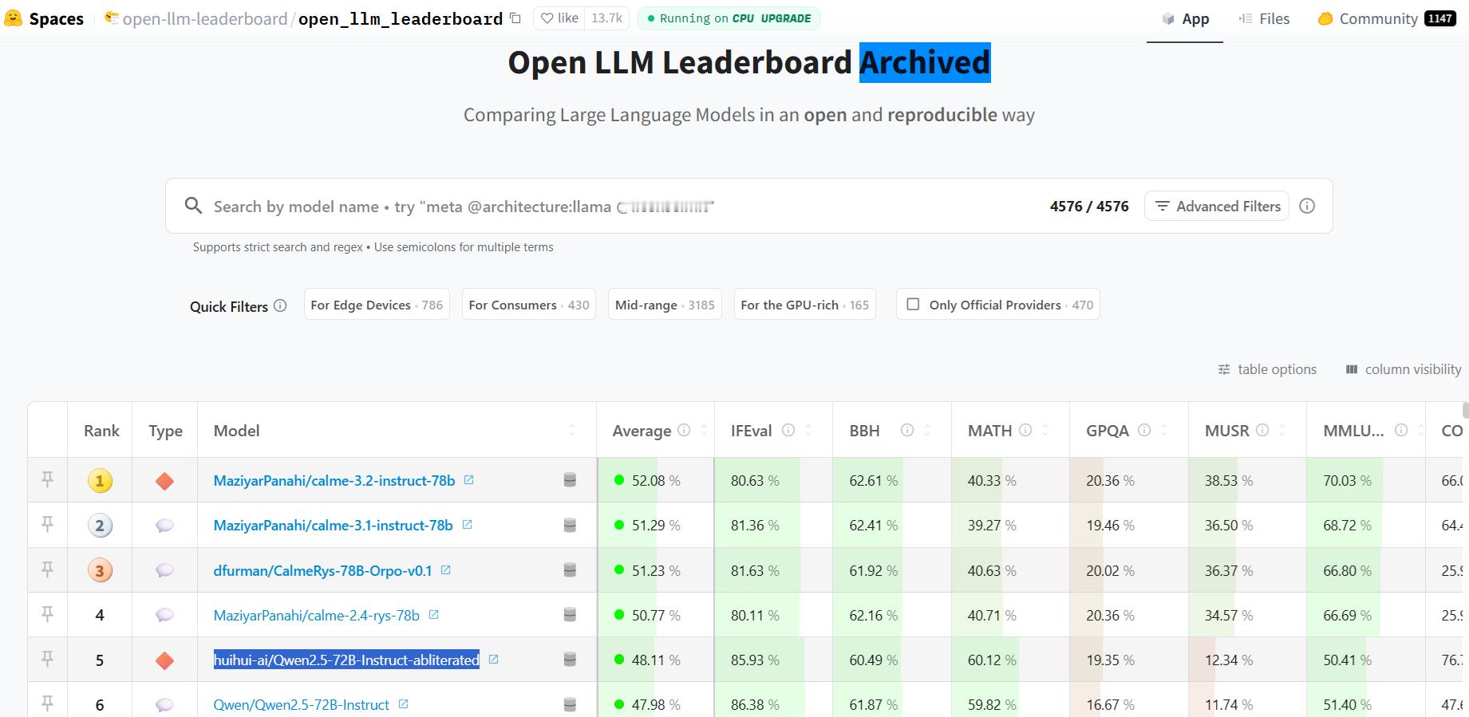Open external link icon for calme-2.4-rys-78b
The width and height of the screenshot is (1469, 717).
point(434,614)
